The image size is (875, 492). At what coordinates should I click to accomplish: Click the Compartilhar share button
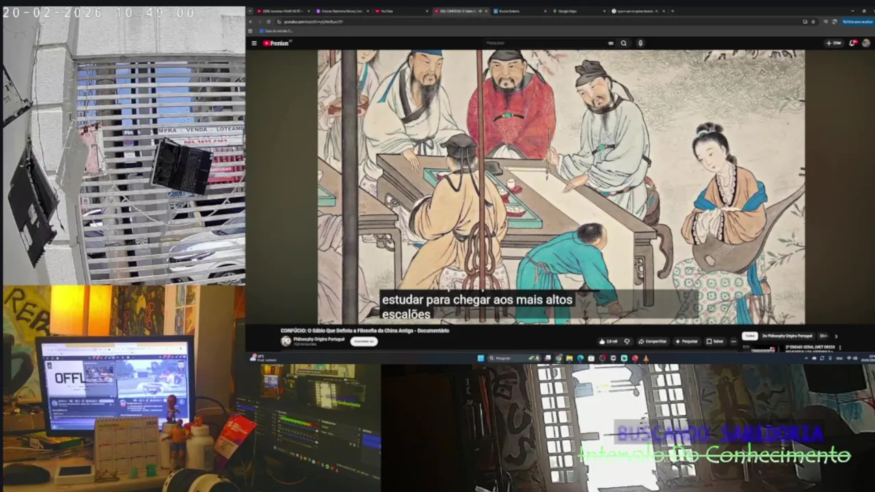click(653, 341)
